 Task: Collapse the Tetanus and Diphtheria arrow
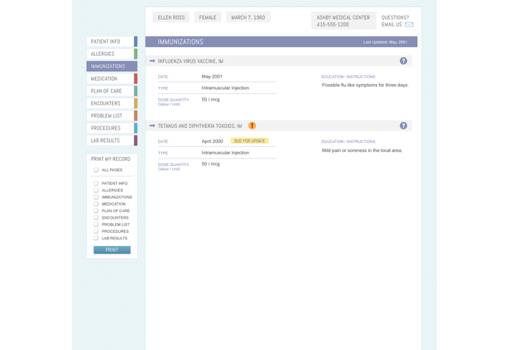pos(152,125)
